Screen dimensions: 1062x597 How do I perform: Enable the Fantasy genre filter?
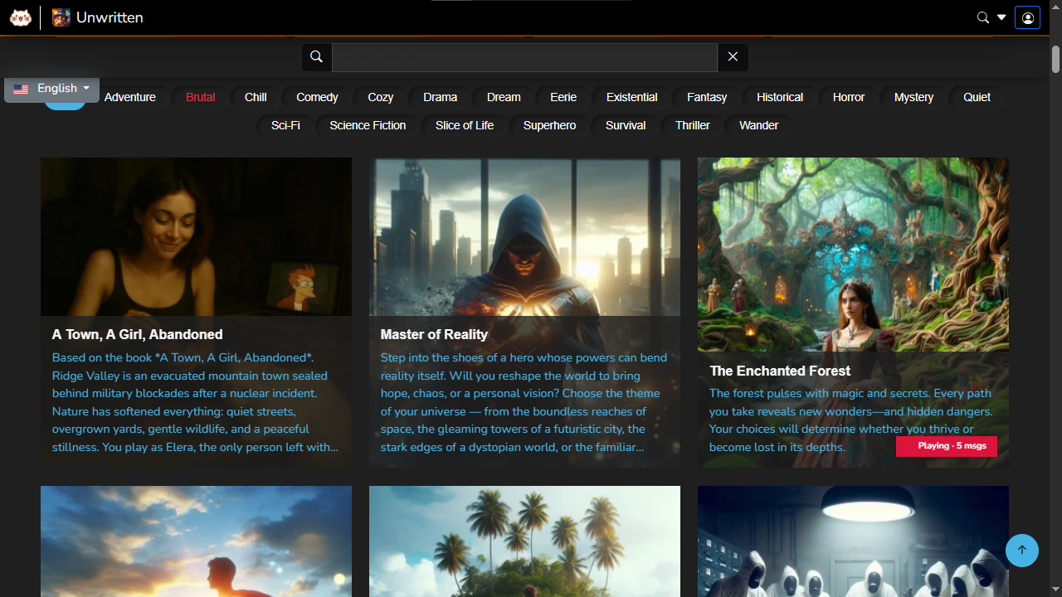coord(706,97)
